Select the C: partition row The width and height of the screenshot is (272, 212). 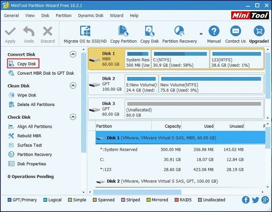pyautogui.click(x=180, y=159)
